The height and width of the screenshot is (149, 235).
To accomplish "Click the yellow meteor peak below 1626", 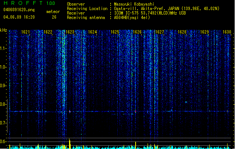I will click(136, 145).
